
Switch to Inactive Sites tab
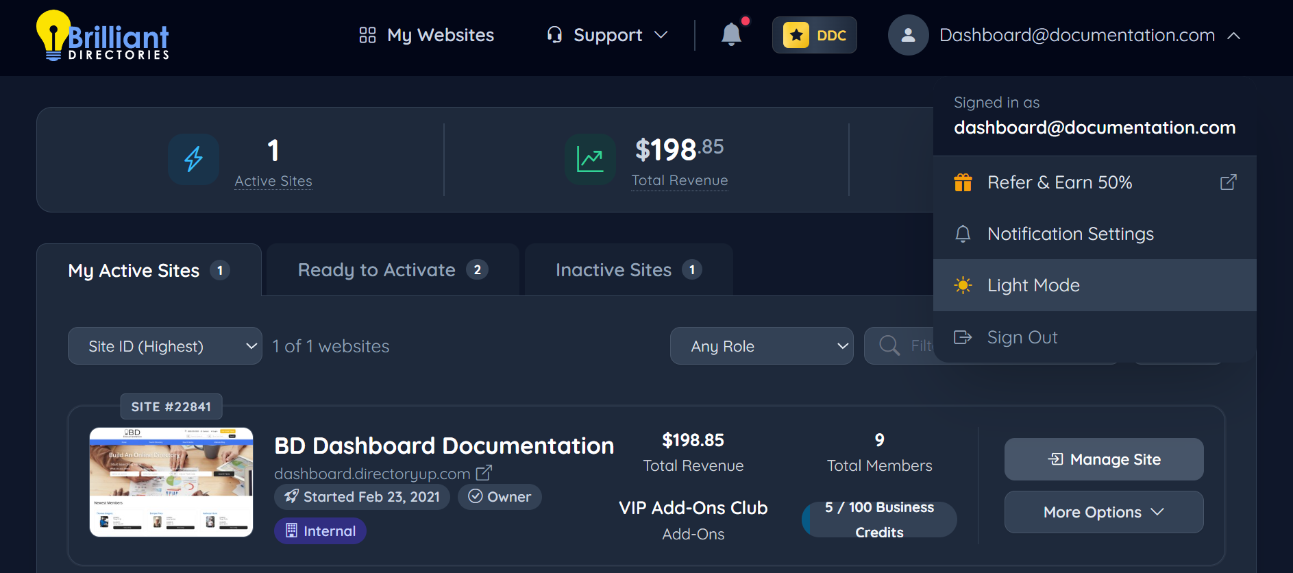629,270
